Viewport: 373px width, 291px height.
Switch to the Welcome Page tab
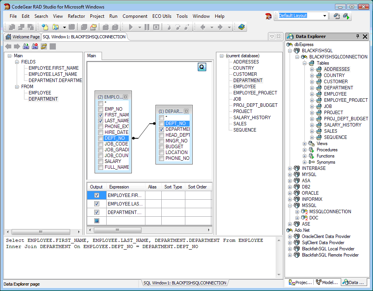(22, 37)
